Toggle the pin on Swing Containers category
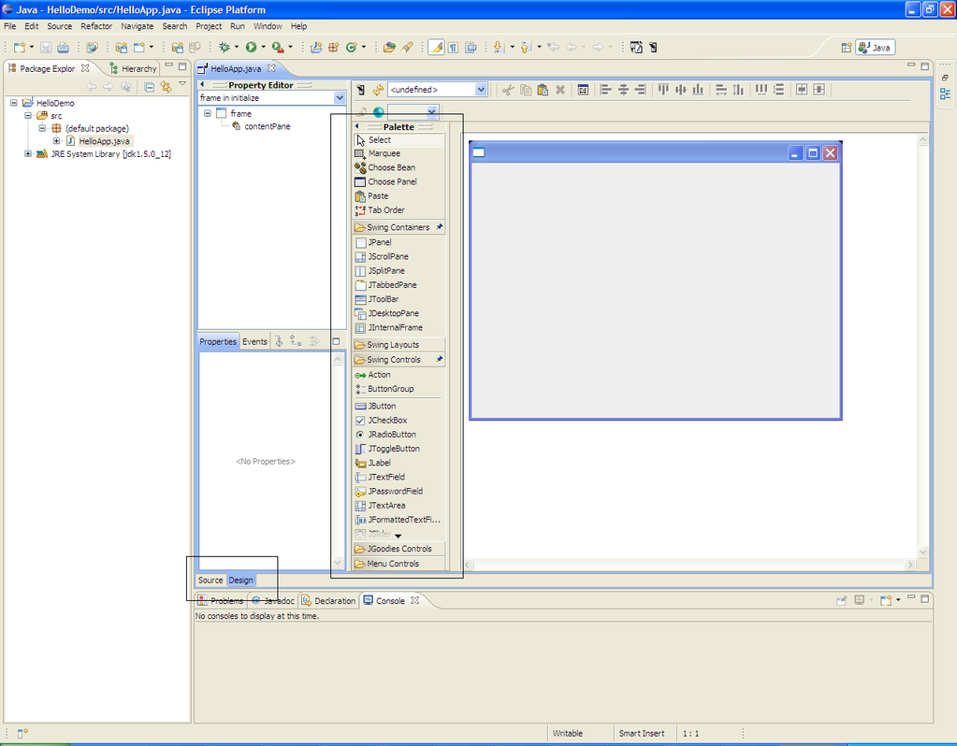This screenshot has width=957, height=746. (x=439, y=227)
